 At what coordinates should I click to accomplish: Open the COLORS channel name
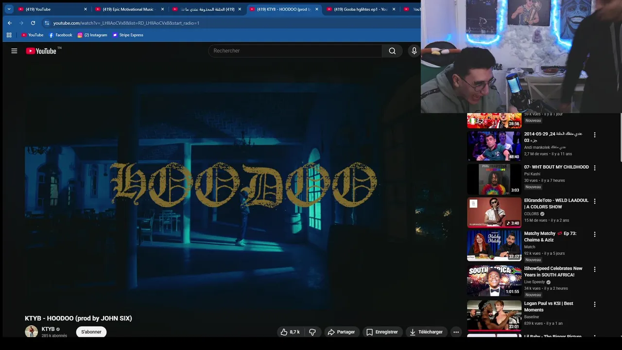pos(532,214)
